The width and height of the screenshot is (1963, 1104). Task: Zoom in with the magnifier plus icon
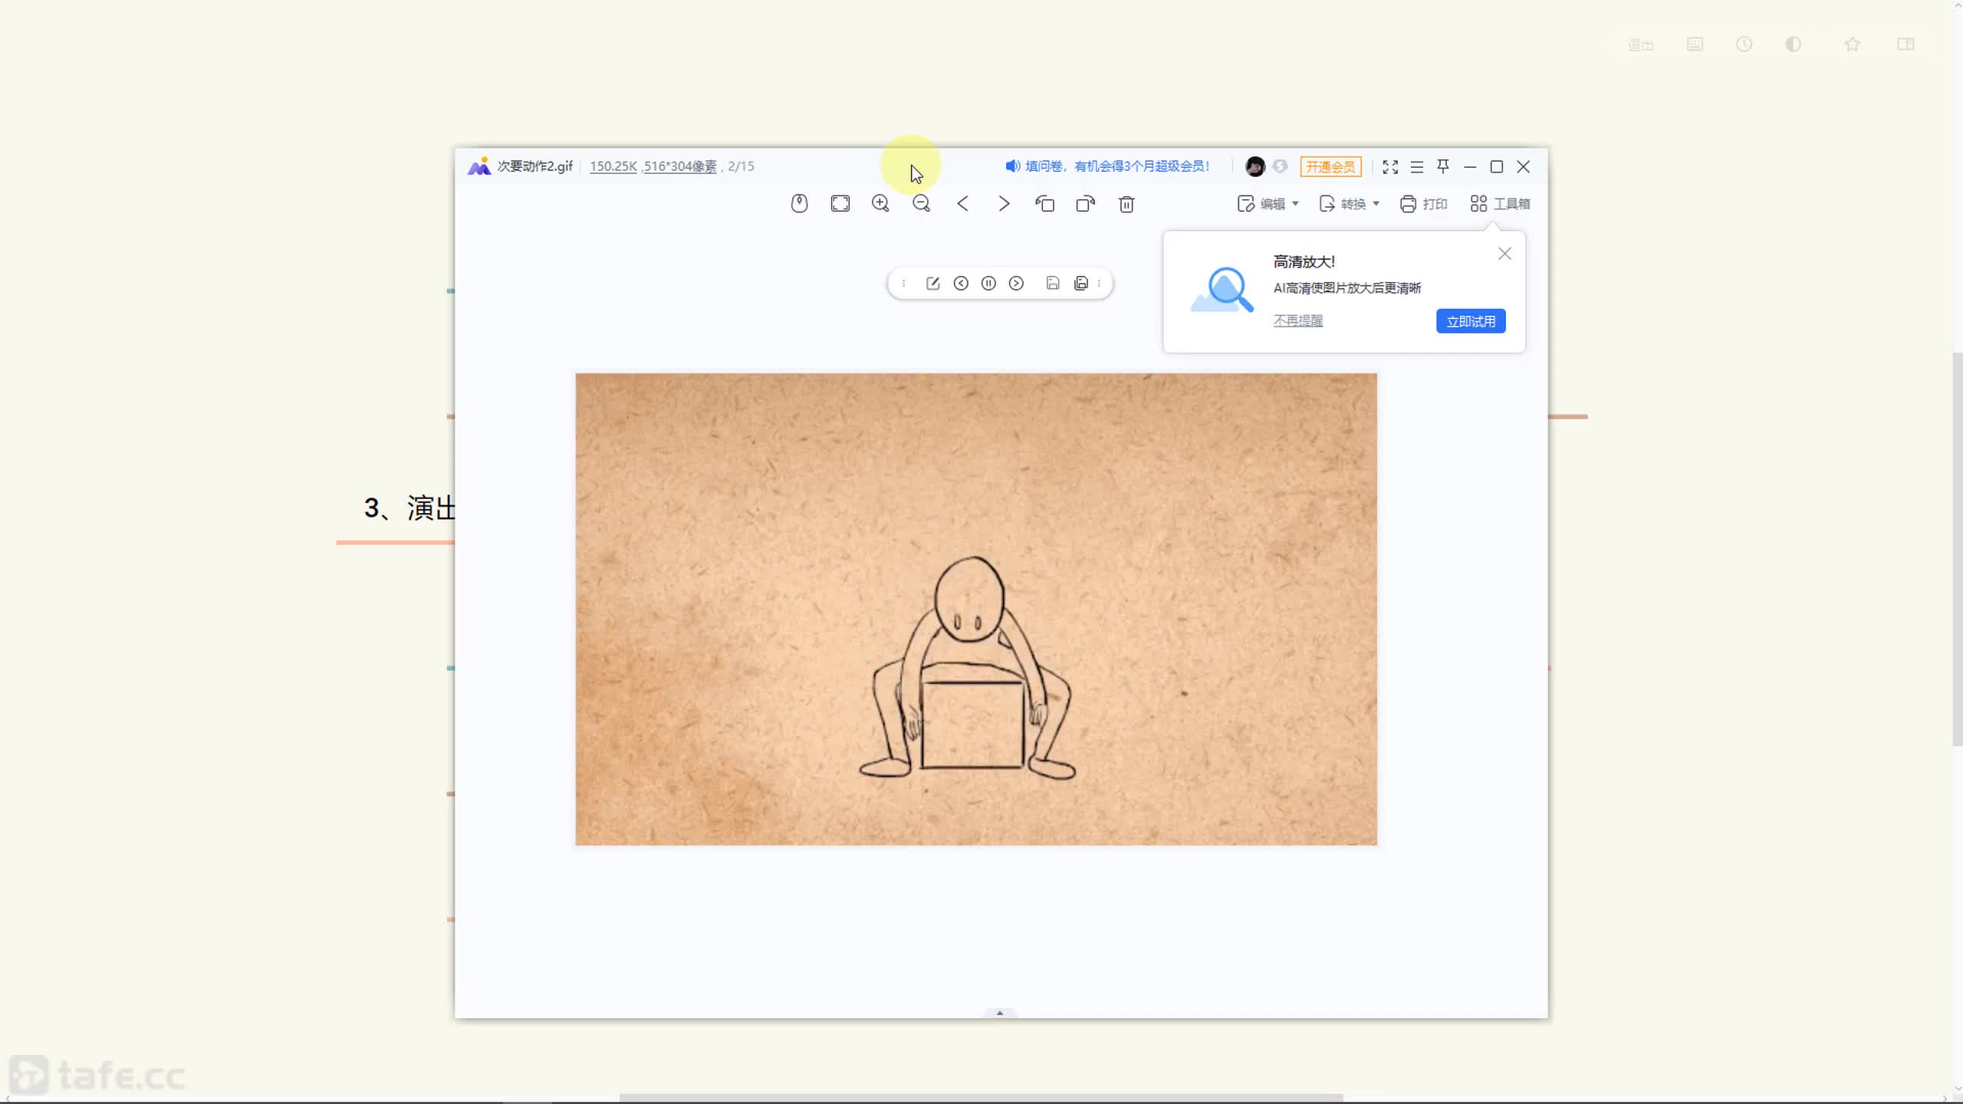pyautogui.click(x=881, y=203)
